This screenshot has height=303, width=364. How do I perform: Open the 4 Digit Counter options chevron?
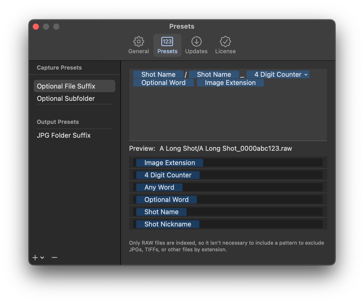[x=306, y=74]
